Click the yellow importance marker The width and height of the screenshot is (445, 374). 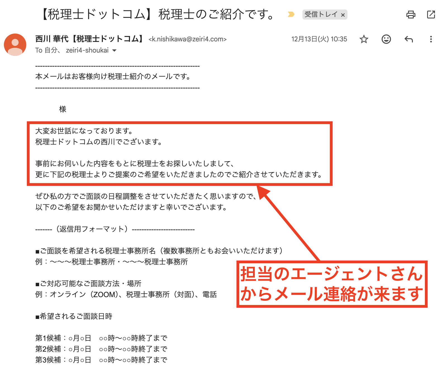291,14
